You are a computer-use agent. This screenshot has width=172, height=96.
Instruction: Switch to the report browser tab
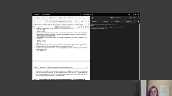pyautogui.click(x=63, y=18)
